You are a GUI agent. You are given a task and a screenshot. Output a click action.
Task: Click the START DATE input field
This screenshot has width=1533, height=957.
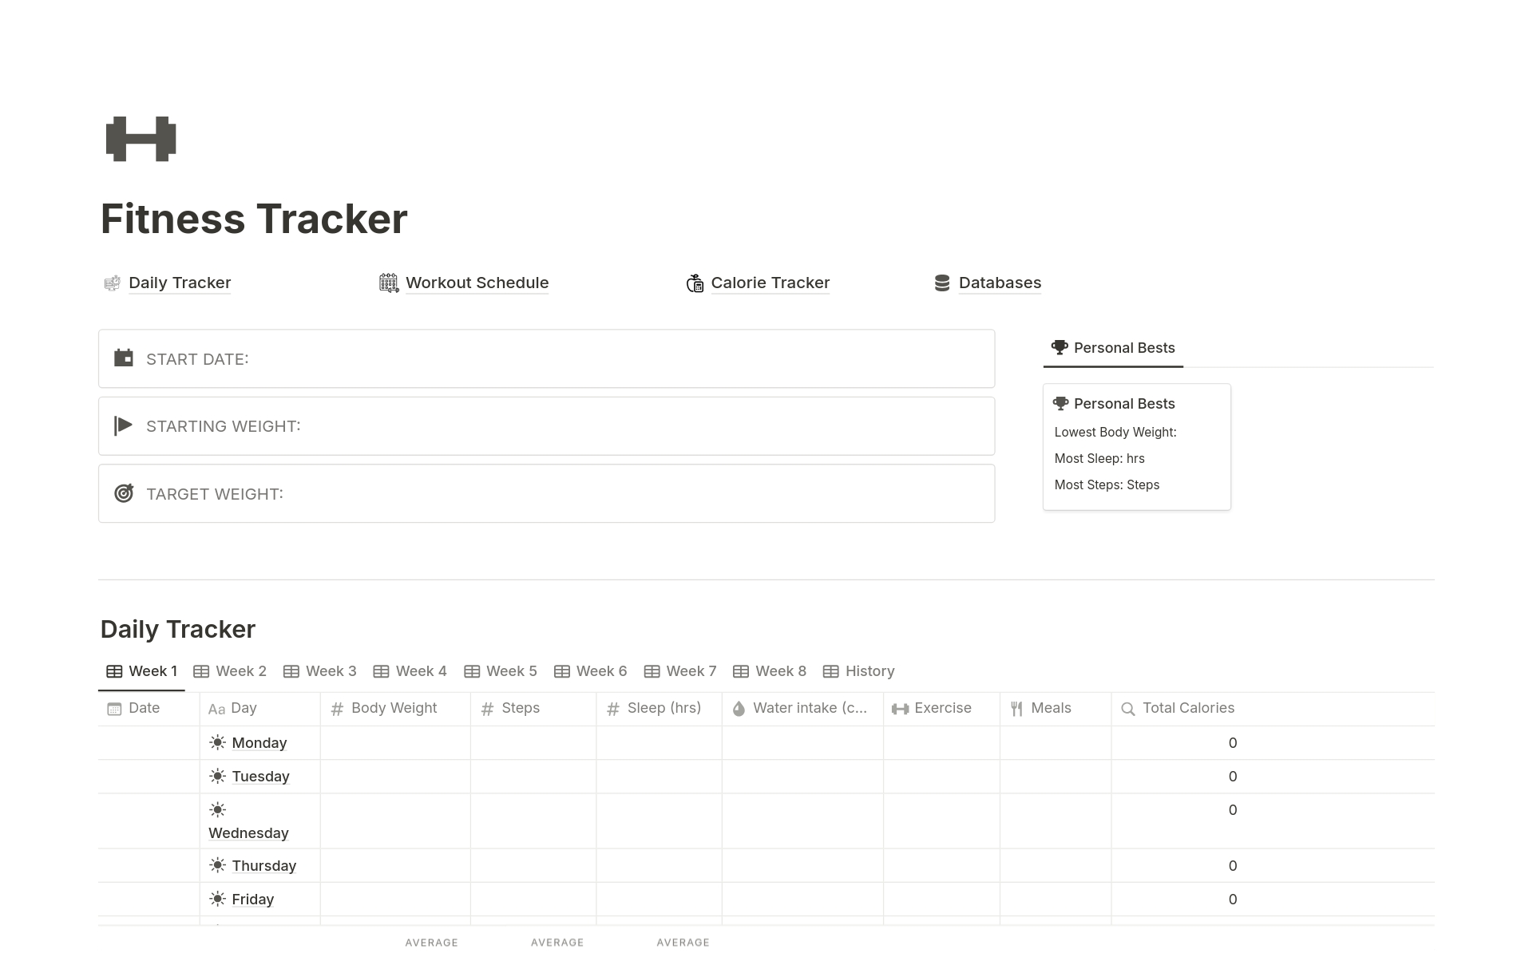coord(547,358)
